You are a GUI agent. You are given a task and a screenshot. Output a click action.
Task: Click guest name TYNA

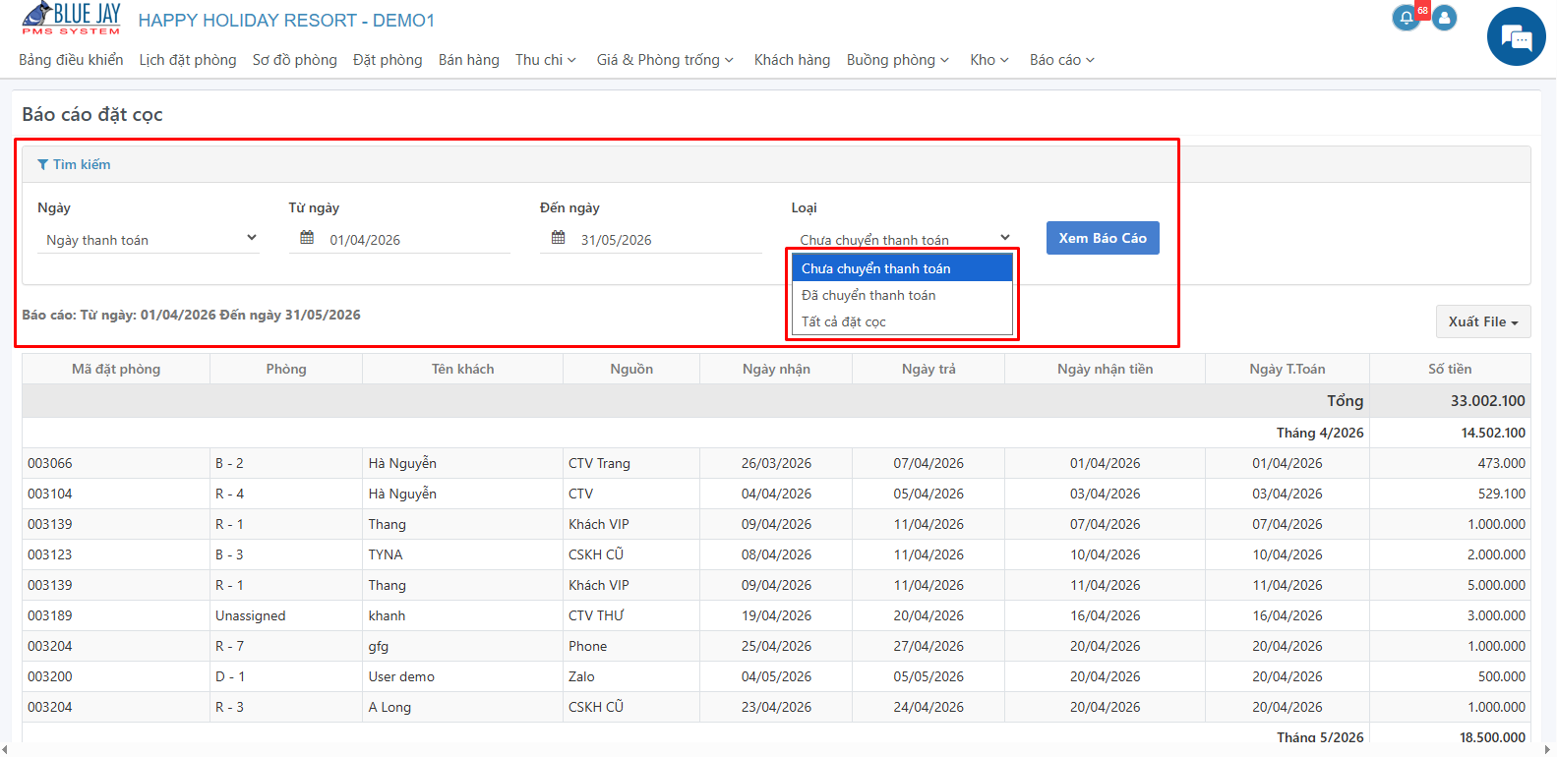click(x=386, y=554)
